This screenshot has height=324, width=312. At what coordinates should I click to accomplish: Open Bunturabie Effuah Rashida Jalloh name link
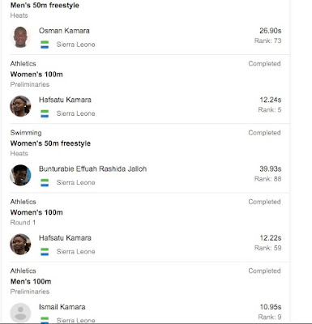pyautogui.click(x=92, y=168)
